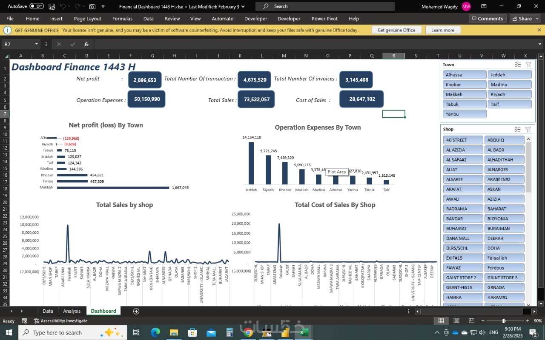Viewport: 545px width, 340px height.
Task: Open the Undo history dropdown arrow
Action: point(69,6)
